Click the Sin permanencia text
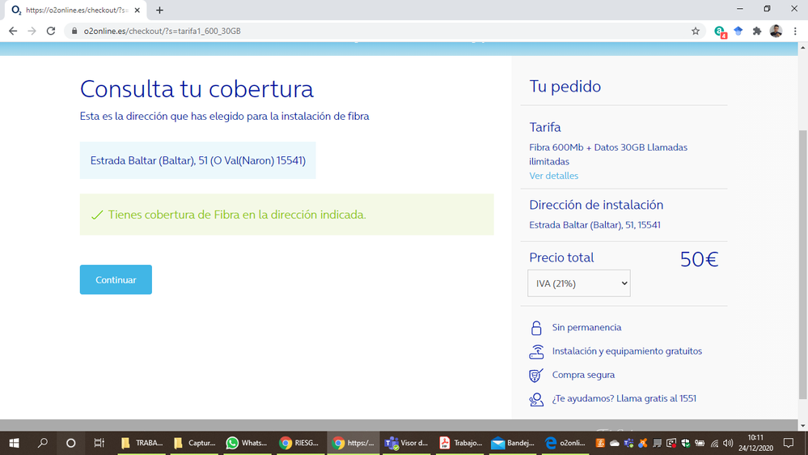The height and width of the screenshot is (455, 808). 586,327
